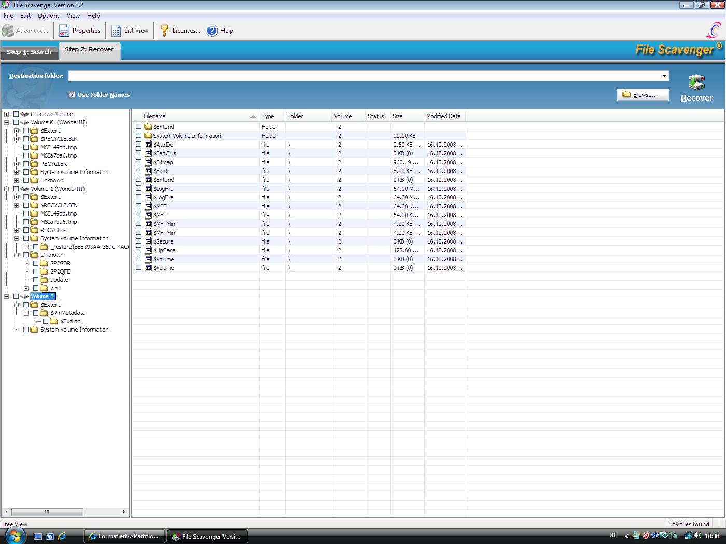Collapse the Volume 1 (WonderIII) node

point(7,189)
